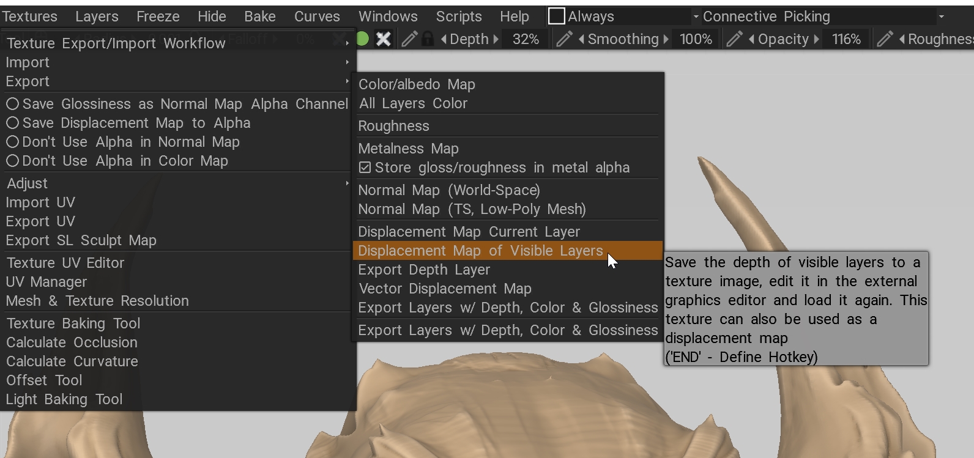Enable Save Displacement Map to Alpha
Screen dimensions: 974x458
(128, 123)
